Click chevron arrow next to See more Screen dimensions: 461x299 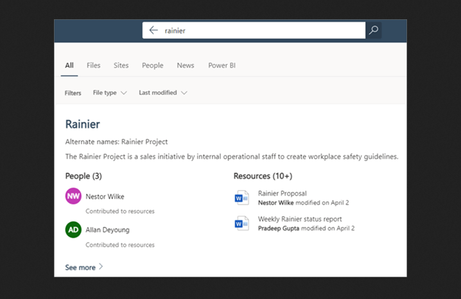tap(101, 267)
